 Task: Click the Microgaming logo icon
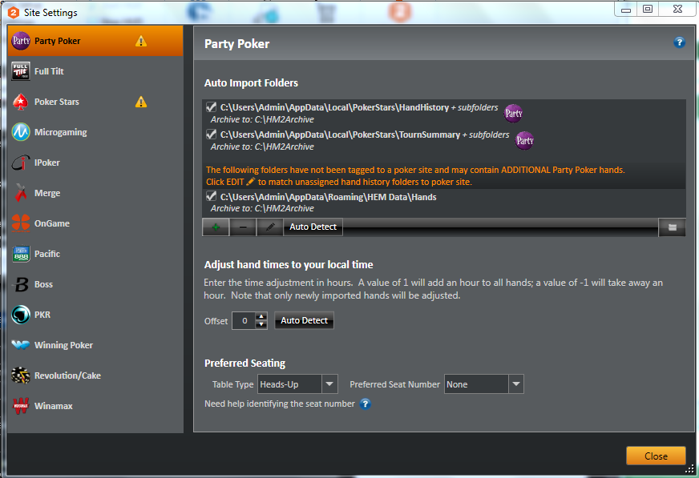click(x=21, y=132)
